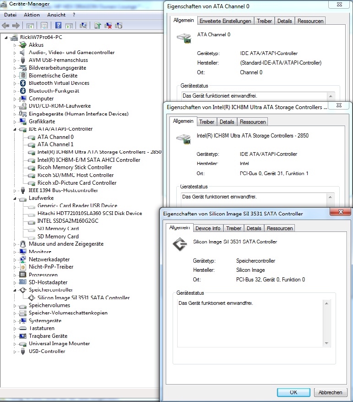Click the Grafikkarte display icon
This screenshot has height=402, width=353.
click(x=23, y=121)
